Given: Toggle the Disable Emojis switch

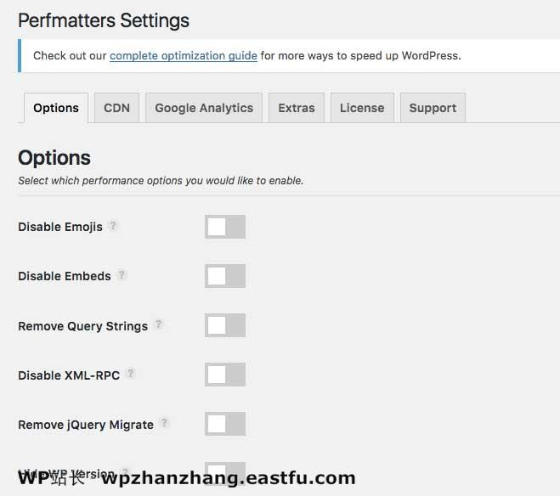Looking at the screenshot, I should pyautogui.click(x=225, y=227).
